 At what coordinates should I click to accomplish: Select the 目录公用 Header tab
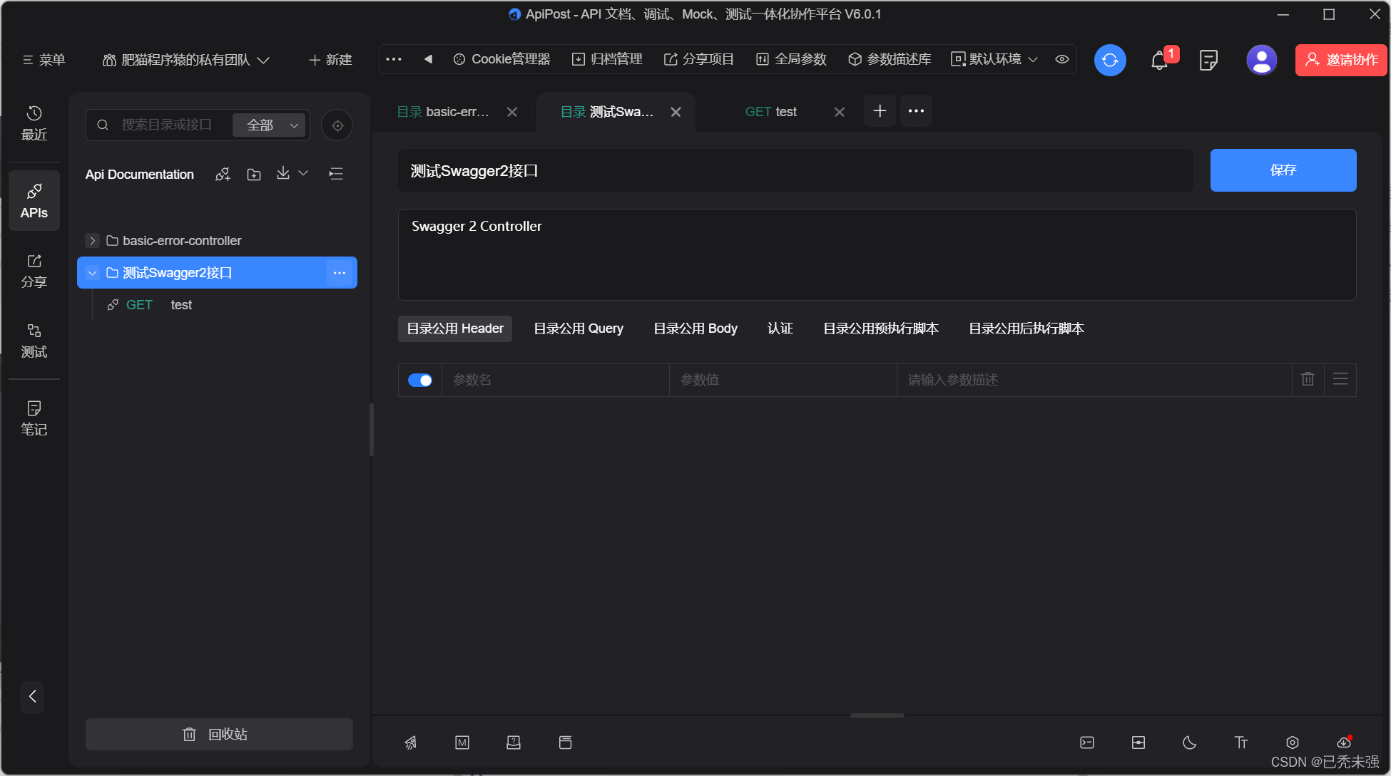click(x=455, y=328)
